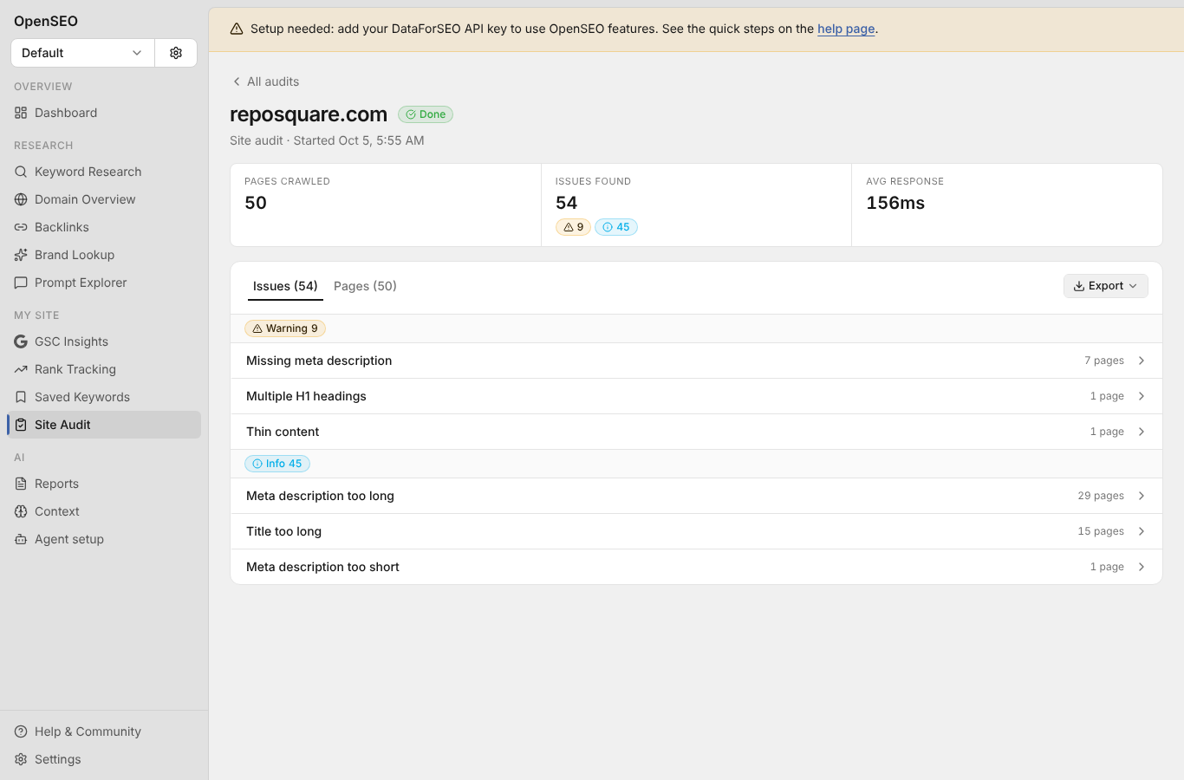This screenshot has width=1184, height=780.
Task: Open Help & Community
Action: coord(104,731)
